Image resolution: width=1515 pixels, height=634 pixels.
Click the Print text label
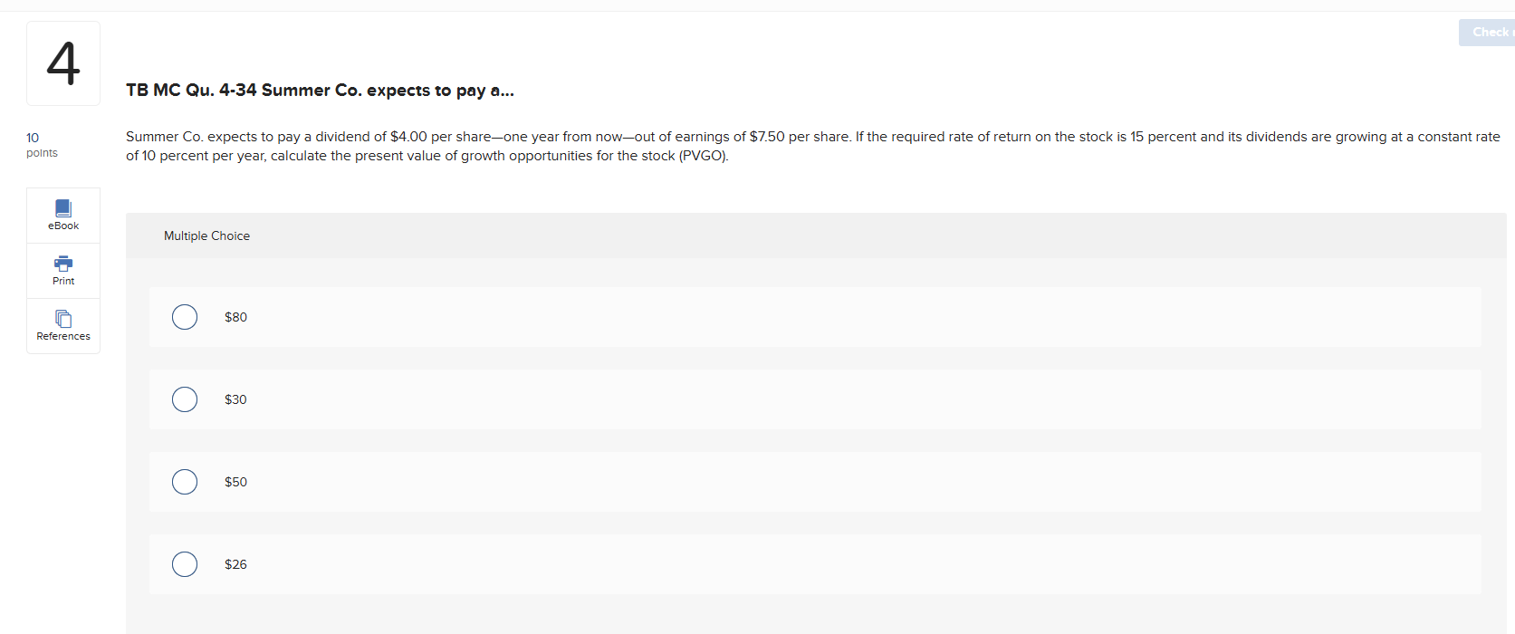point(62,281)
